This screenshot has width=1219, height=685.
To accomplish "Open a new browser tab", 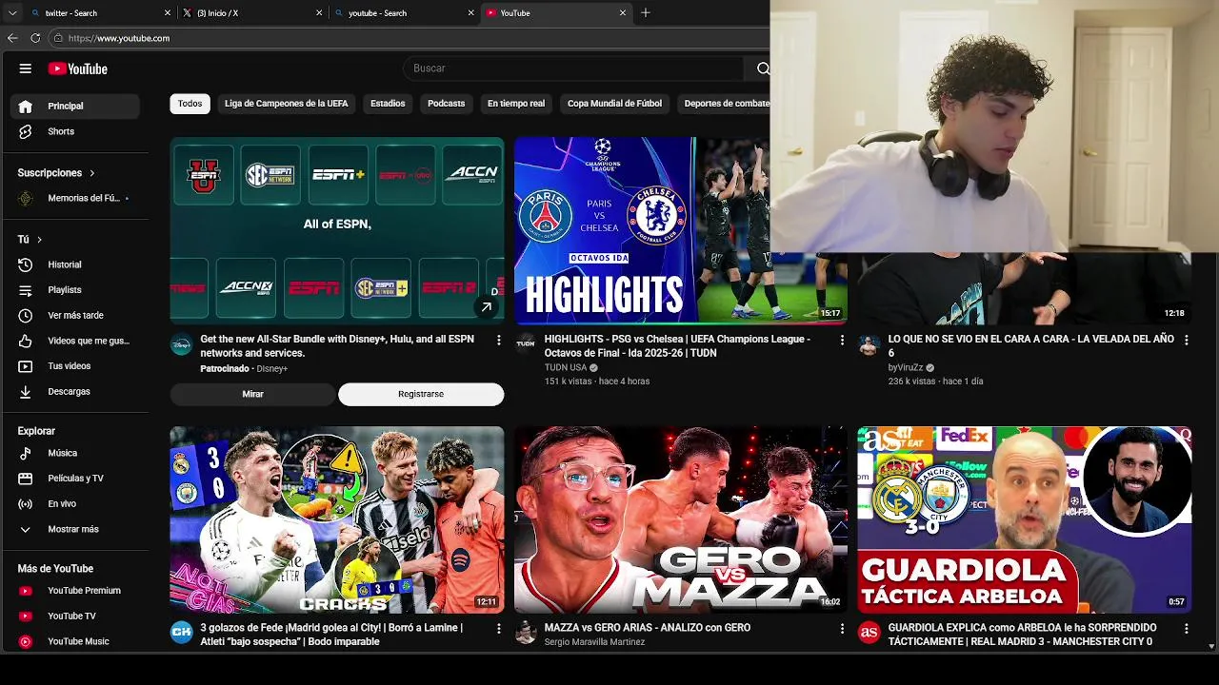I will 646,12.
